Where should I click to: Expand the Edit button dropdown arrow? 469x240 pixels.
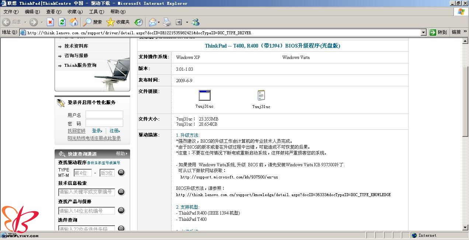(x=187, y=22)
